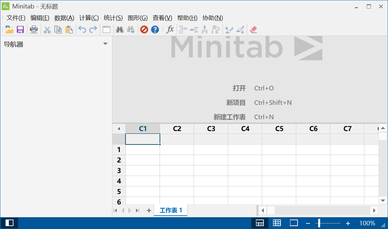The height and width of the screenshot is (229, 388).
Task: Show data grid only view
Action: (x=277, y=223)
